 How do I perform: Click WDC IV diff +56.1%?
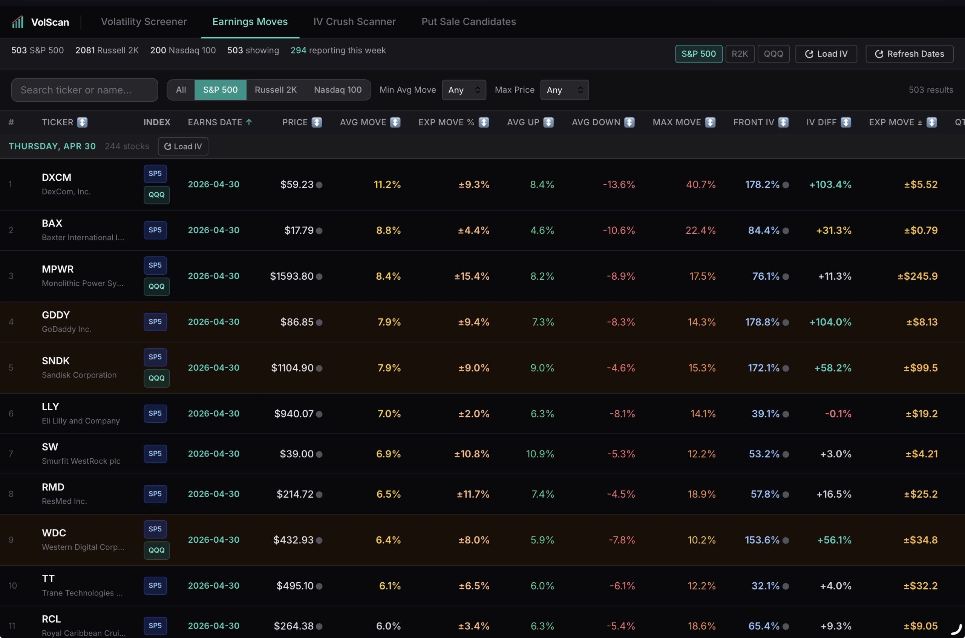834,541
